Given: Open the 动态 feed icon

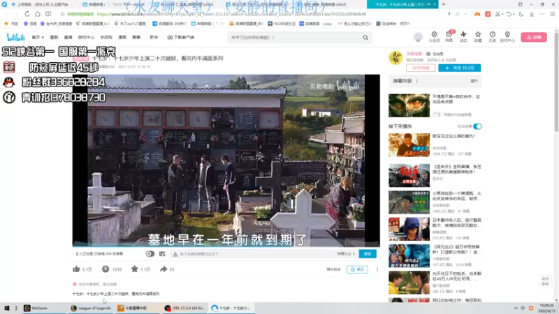Looking at the screenshot, I should (463, 37).
